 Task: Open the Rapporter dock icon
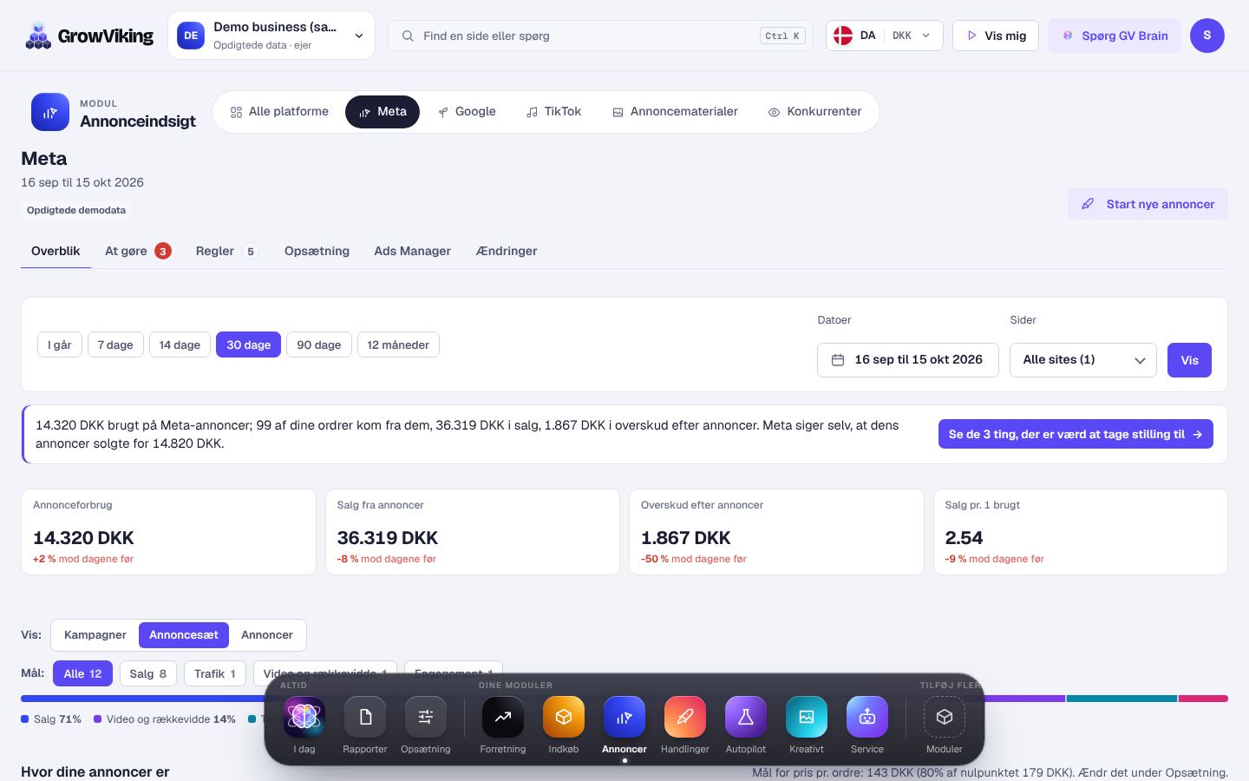365,717
